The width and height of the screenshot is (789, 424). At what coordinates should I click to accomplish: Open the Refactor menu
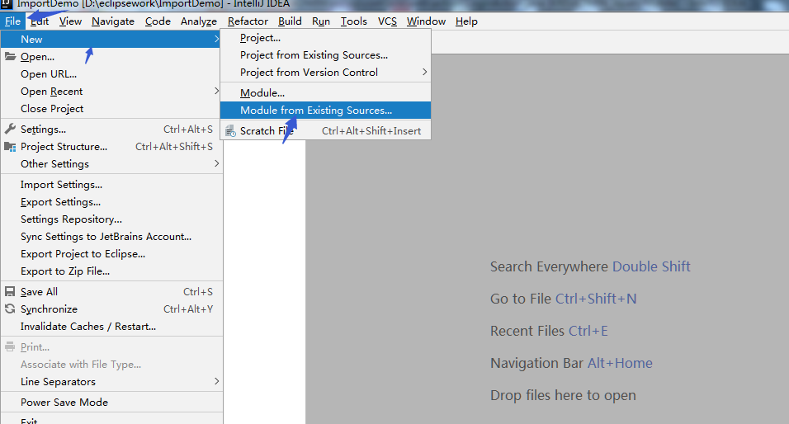(x=248, y=21)
